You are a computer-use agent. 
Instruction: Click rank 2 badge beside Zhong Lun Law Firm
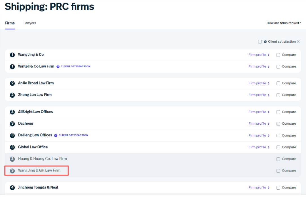click(x=12, y=95)
